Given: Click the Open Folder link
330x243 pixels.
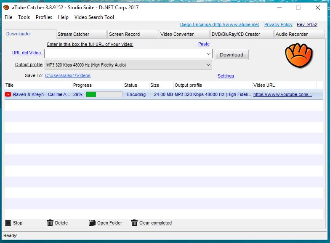Looking at the screenshot, I should point(109,223).
